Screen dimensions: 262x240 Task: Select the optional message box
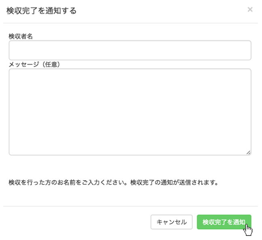point(130,112)
